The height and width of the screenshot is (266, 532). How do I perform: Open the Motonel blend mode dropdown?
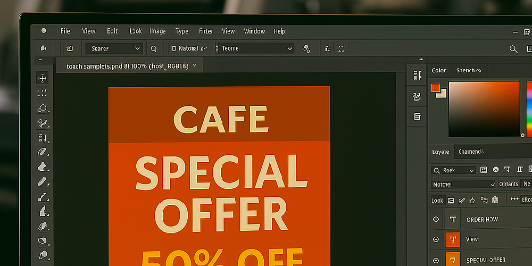463,185
